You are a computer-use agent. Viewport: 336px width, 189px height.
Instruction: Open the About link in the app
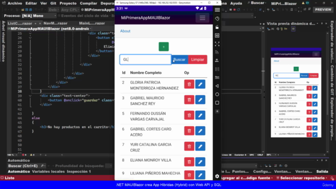click(125, 31)
